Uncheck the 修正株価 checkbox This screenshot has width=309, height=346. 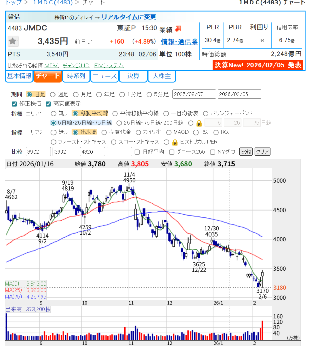[x=14, y=104]
